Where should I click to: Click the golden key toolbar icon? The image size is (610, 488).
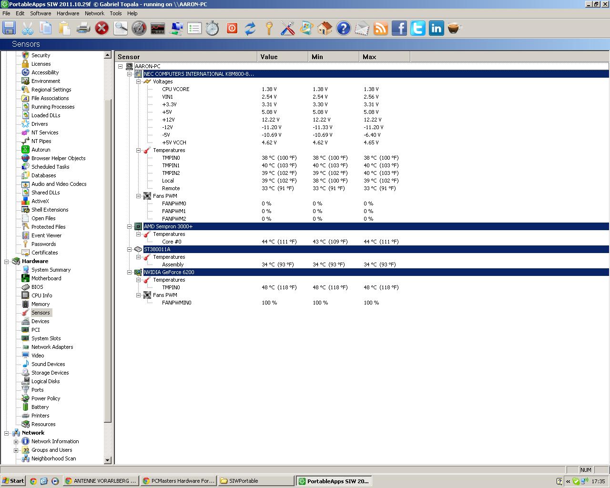tap(269, 28)
